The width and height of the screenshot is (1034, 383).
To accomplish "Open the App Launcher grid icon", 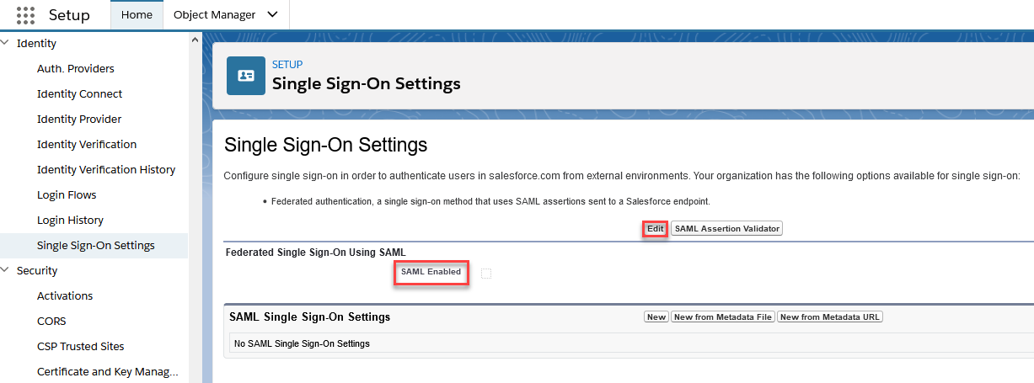I will click(x=25, y=15).
